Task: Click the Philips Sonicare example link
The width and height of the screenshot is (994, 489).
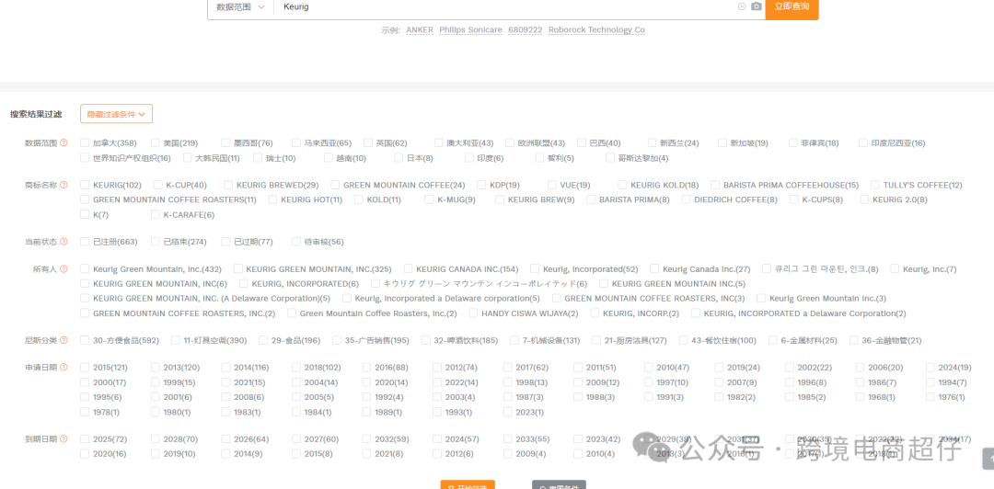Action: tap(470, 30)
